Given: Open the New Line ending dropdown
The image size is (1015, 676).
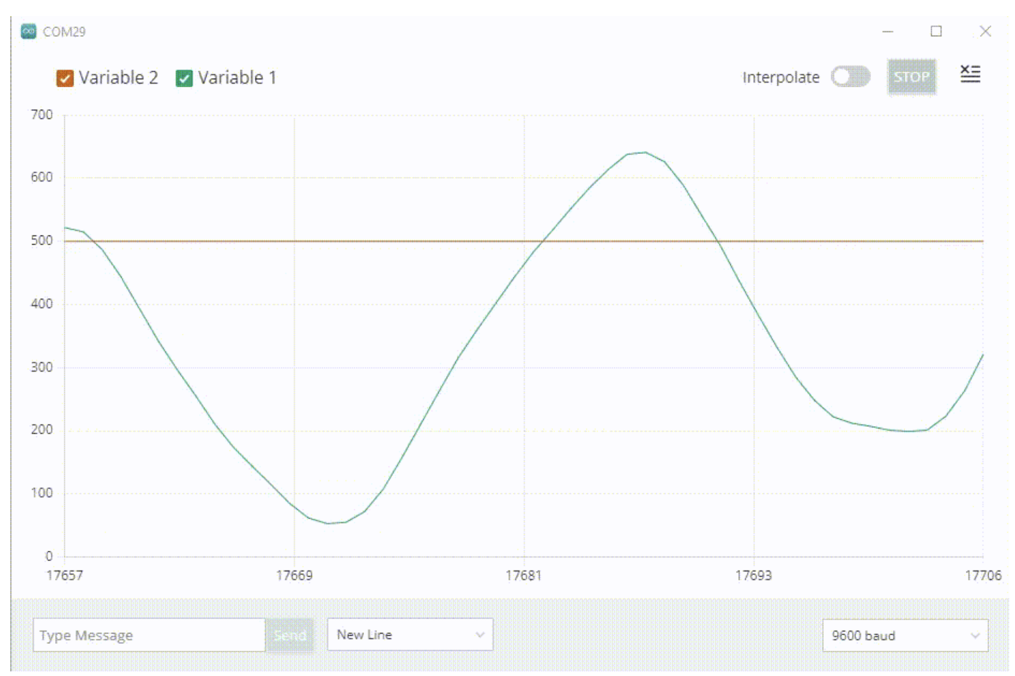Looking at the screenshot, I should pos(410,634).
